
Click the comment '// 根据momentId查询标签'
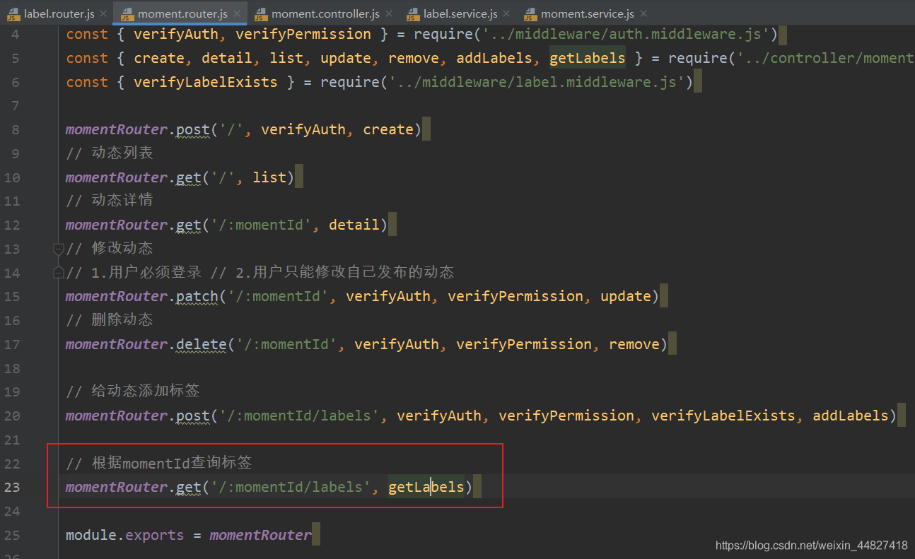pos(159,464)
